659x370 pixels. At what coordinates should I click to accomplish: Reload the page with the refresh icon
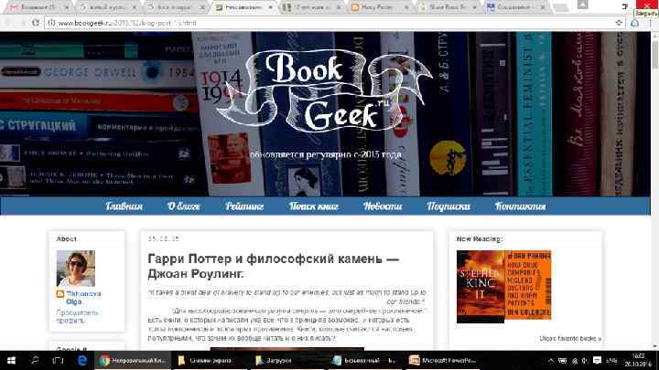coord(36,23)
